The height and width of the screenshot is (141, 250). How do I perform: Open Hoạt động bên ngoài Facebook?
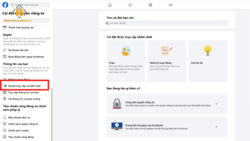[26, 57]
